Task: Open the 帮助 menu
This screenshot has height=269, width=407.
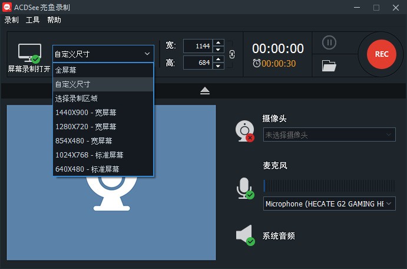Action: (x=54, y=20)
